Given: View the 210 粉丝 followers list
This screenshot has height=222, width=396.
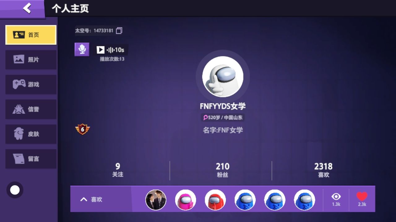Looking at the screenshot, I should [222, 170].
